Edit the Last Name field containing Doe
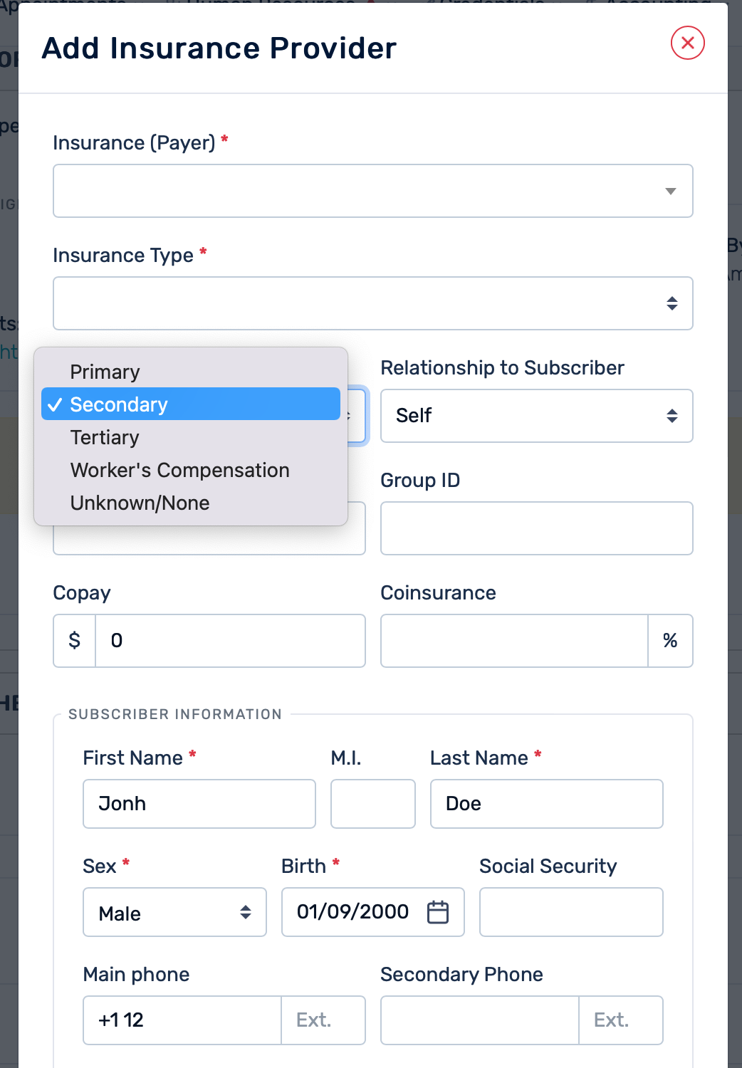The image size is (742, 1068). pyautogui.click(x=546, y=804)
